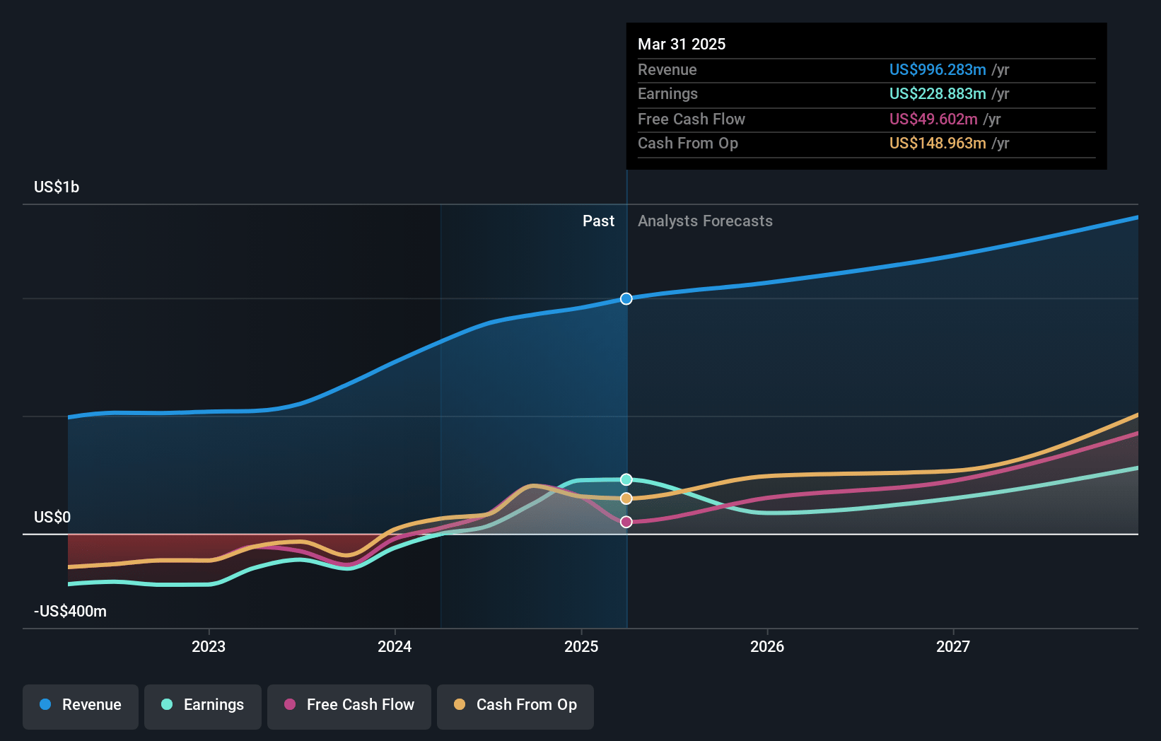Click the 2024 x-axis label
The image size is (1161, 741).
point(395,646)
